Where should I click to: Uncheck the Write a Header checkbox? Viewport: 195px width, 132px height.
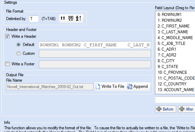[7, 36]
